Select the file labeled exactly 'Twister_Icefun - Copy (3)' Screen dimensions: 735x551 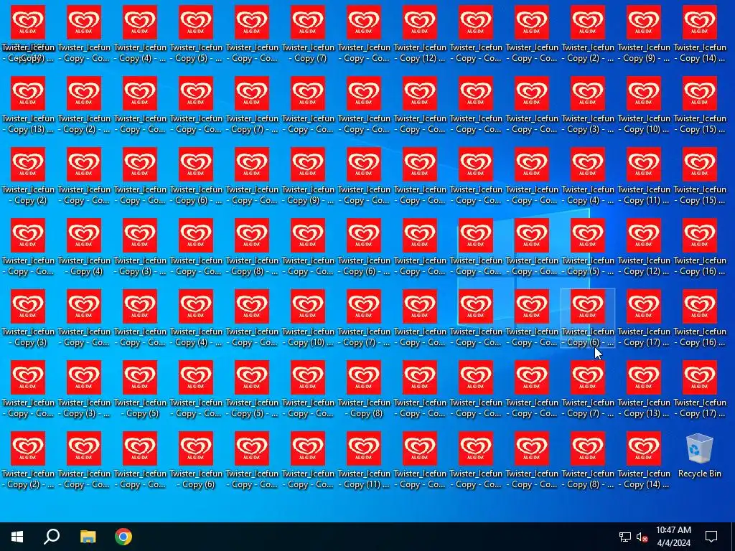[x=28, y=318]
